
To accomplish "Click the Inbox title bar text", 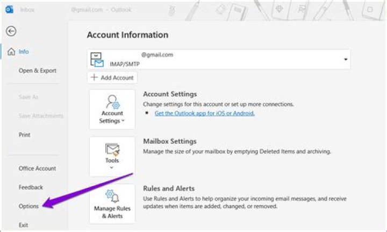I will click(x=27, y=10).
